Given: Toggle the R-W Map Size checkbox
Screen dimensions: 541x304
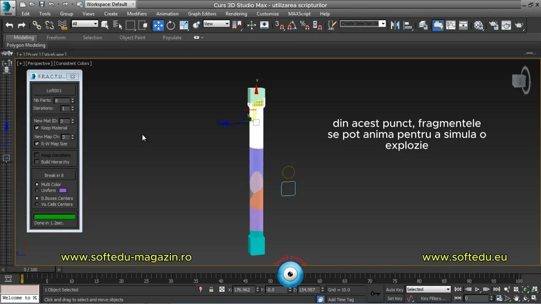Looking at the screenshot, I should pos(37,144).
